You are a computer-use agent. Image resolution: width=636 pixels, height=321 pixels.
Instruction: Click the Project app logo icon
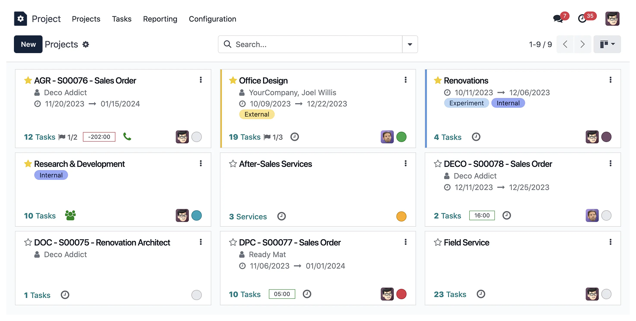pyautogui.click(x=20, y=19)
